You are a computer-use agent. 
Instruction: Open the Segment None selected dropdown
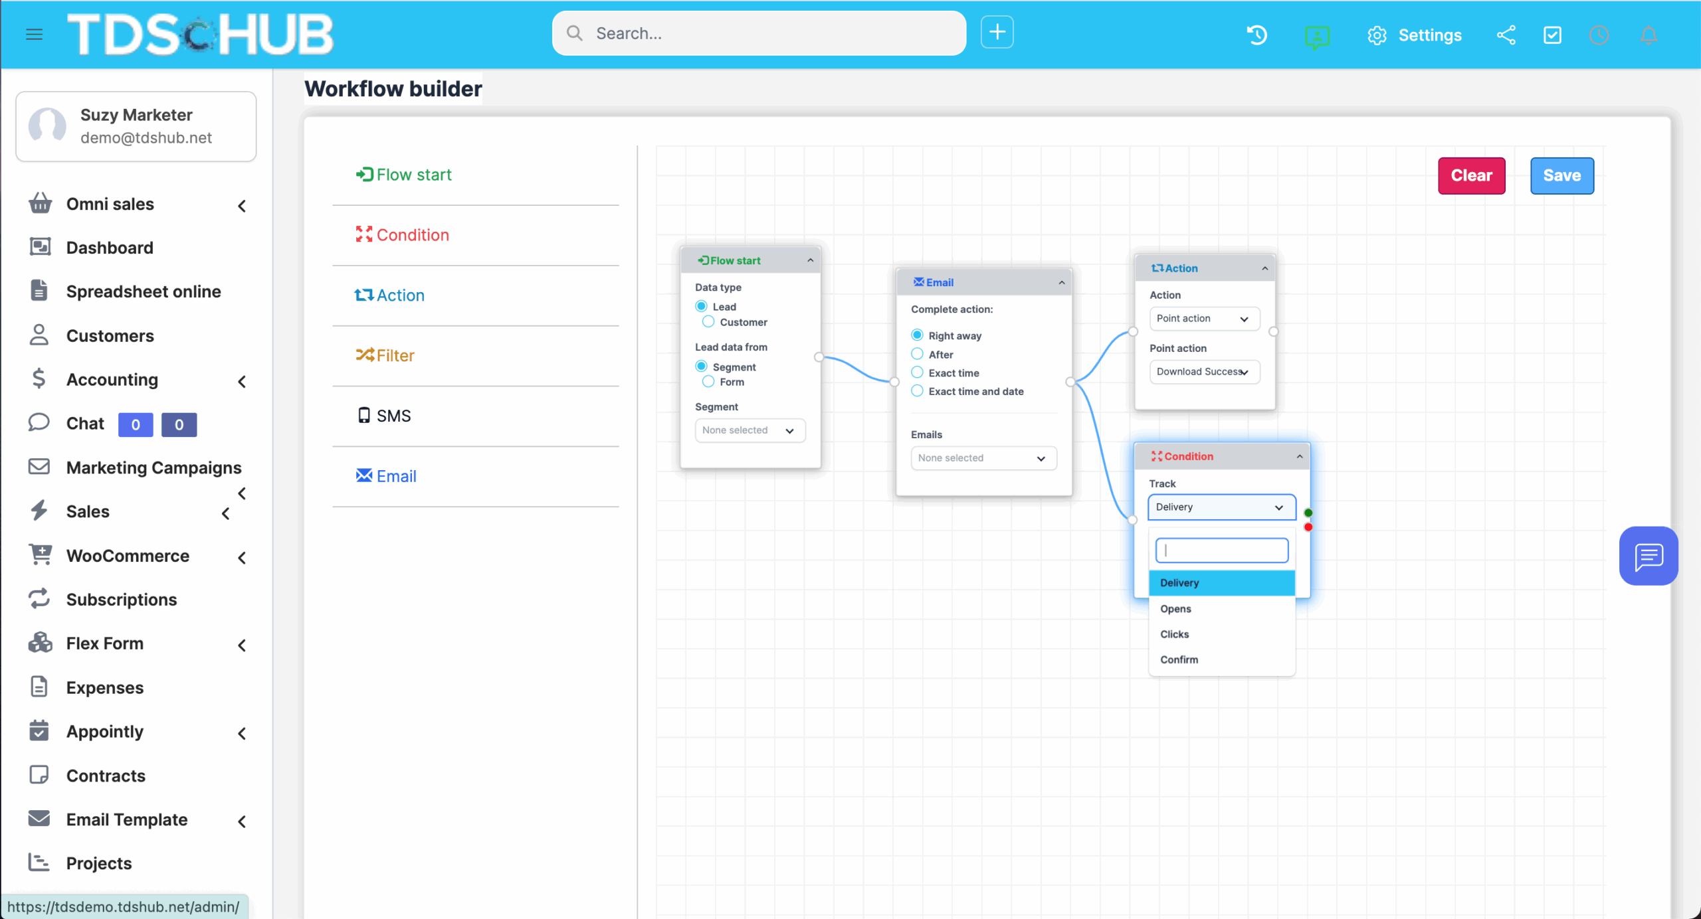[750, 430]
